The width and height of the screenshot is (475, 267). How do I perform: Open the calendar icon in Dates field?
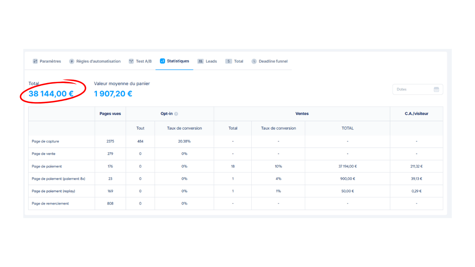pos(436,89)
